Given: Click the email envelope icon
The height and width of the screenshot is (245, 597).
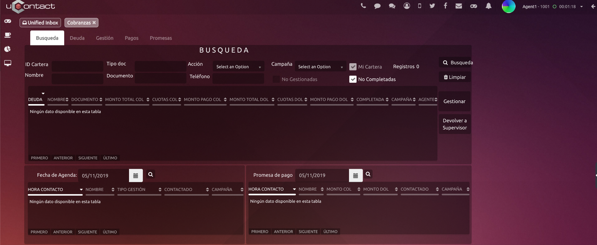Looking at the screenshot, I should (459, 6).
